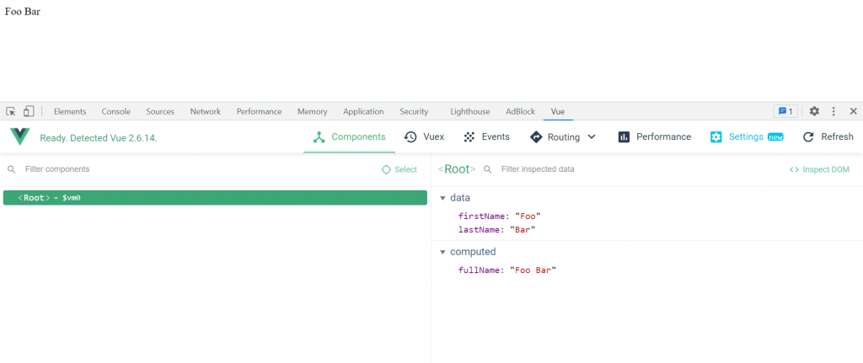Switch to the Events tab
The image size is (863, 363).
coord(486,137)
